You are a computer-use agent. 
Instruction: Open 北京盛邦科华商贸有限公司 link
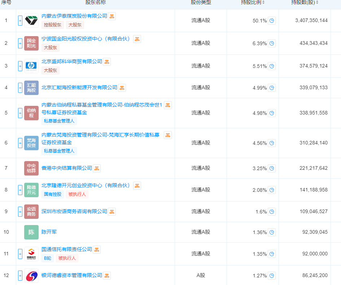point(72,62)
